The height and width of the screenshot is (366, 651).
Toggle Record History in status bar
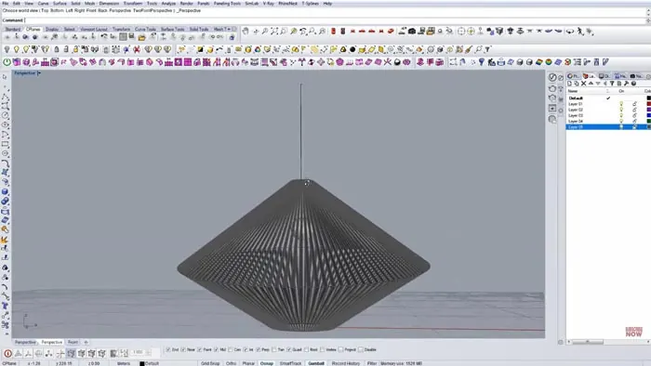pyautogui.click(x=346, y=363)
